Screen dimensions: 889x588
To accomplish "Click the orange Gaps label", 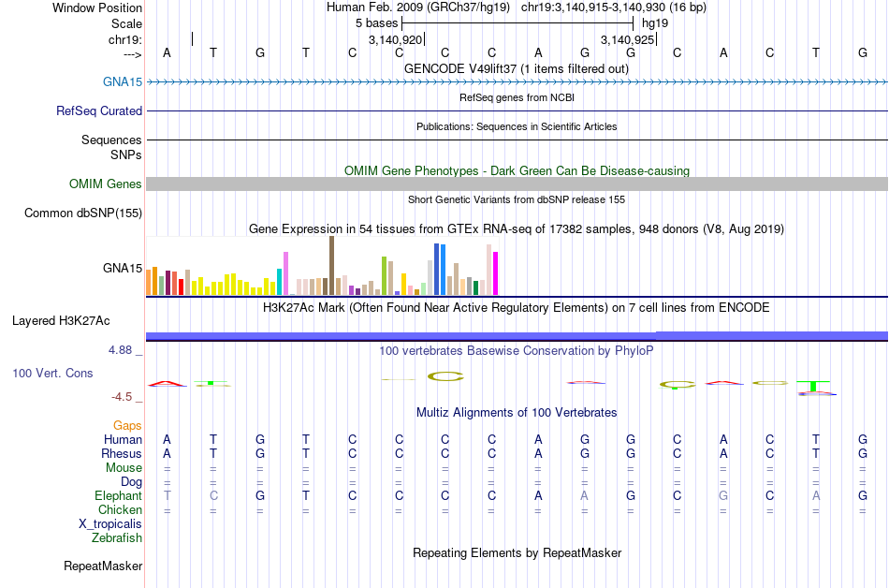I will coord(127,426).
